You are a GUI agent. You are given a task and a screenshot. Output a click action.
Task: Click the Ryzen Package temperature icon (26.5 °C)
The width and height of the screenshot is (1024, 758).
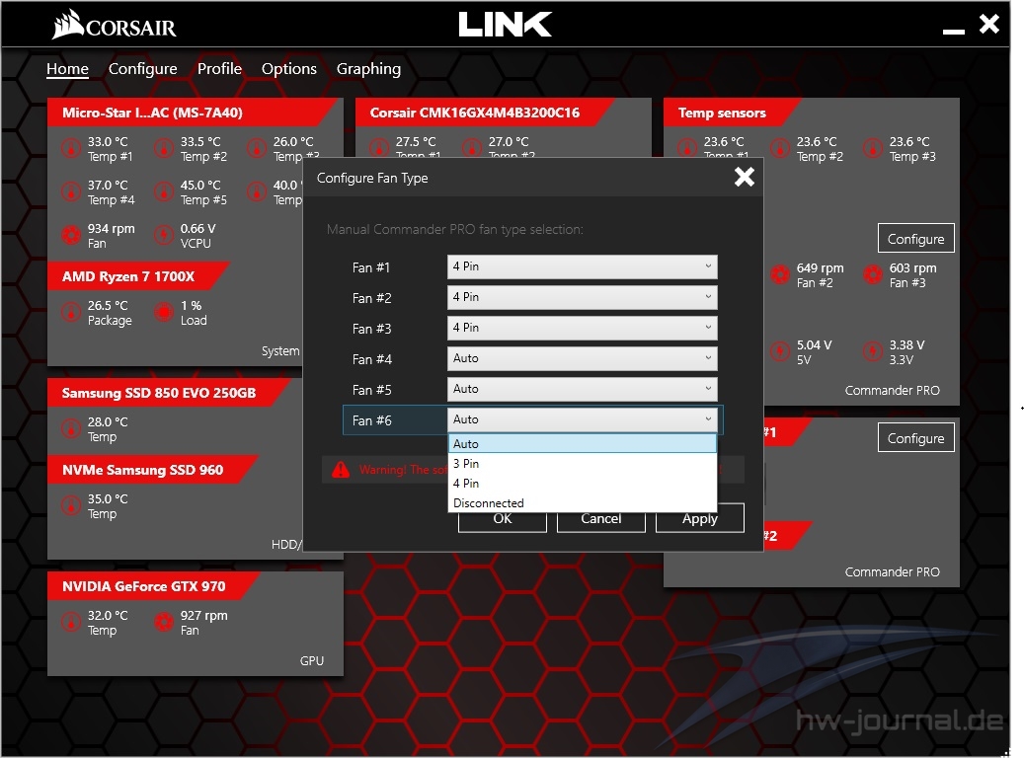point(70,312)
